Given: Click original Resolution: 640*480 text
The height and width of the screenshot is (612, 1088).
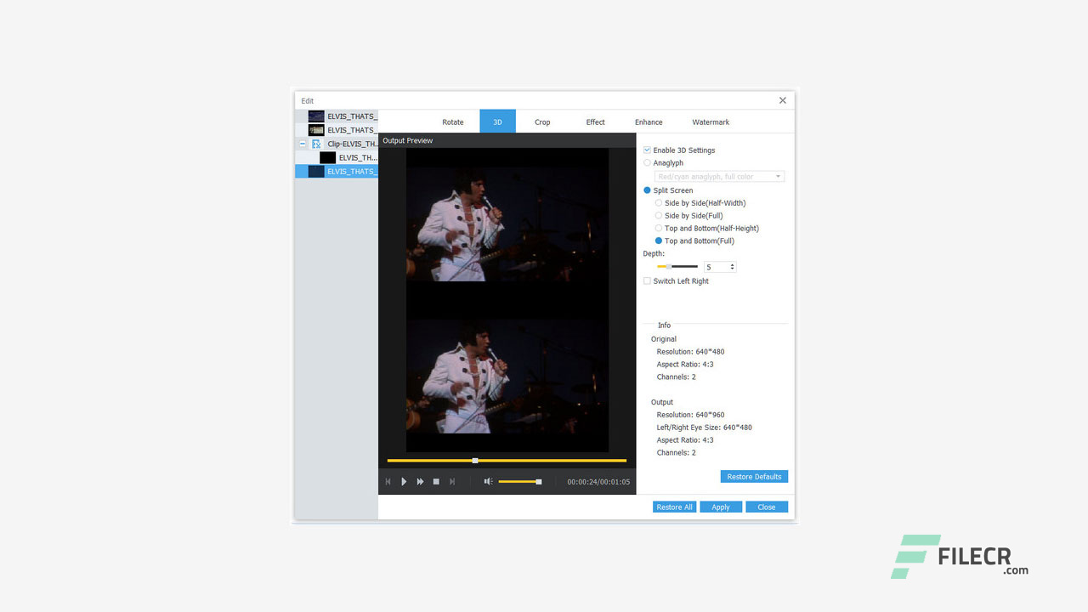Looking at the screenshot, I should [x=690, y=352].
